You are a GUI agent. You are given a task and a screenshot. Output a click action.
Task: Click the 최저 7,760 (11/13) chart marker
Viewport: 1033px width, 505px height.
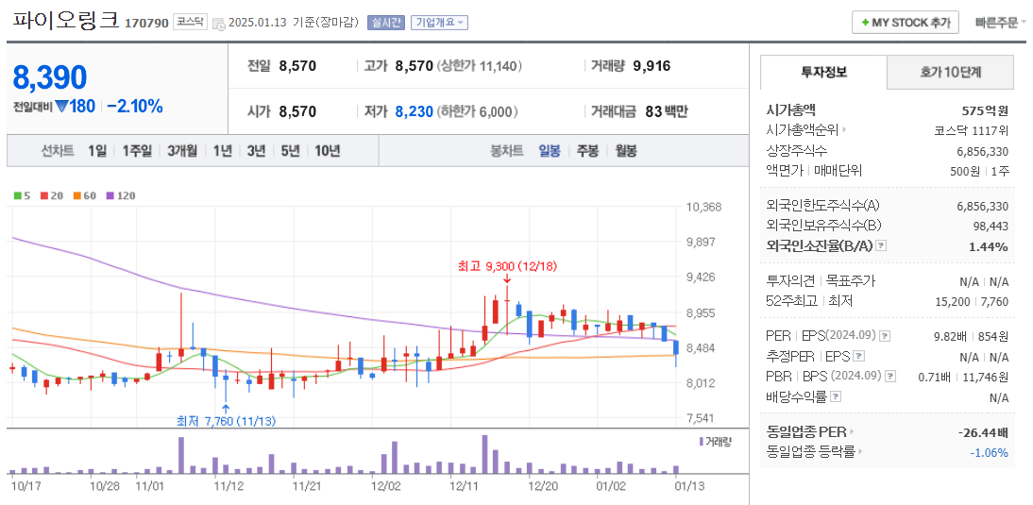click(x=226, y=420)
